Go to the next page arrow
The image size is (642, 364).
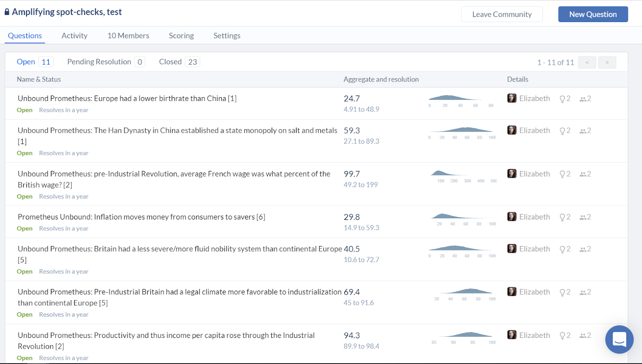point(607,62)
